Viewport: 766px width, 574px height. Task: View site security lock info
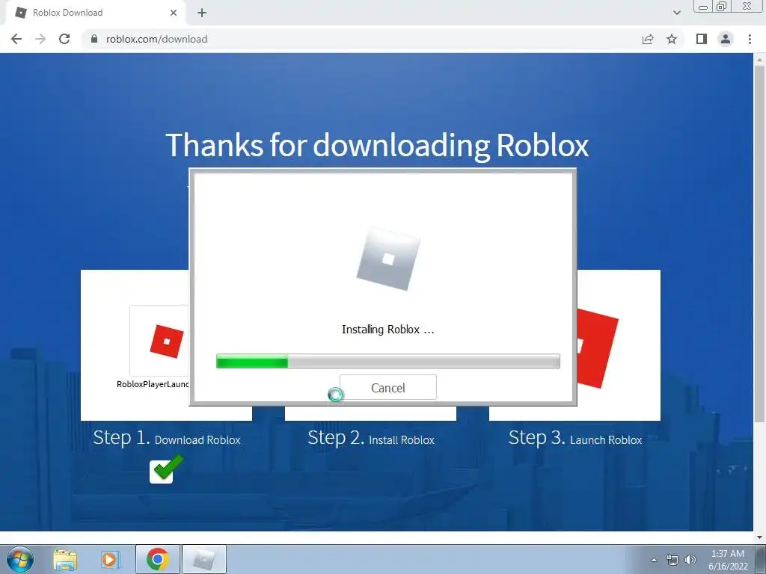pos(94,39)
